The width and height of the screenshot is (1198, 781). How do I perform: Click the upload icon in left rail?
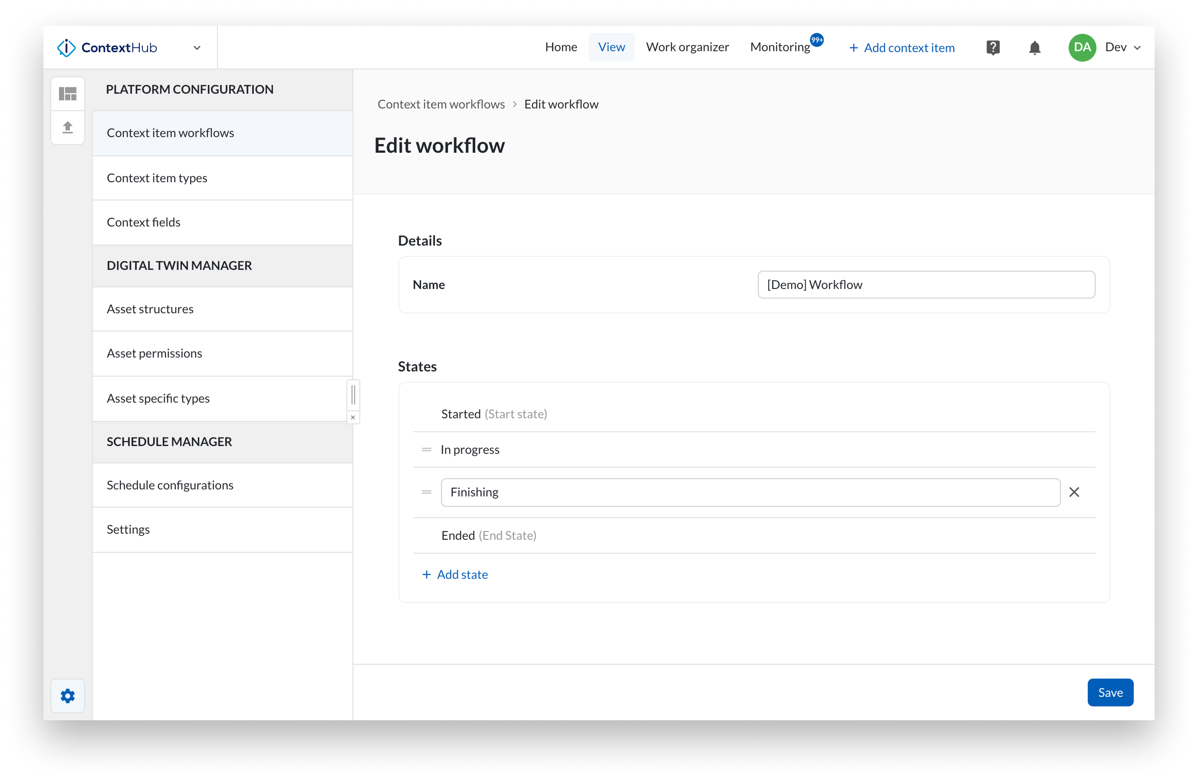click(67, 127)
